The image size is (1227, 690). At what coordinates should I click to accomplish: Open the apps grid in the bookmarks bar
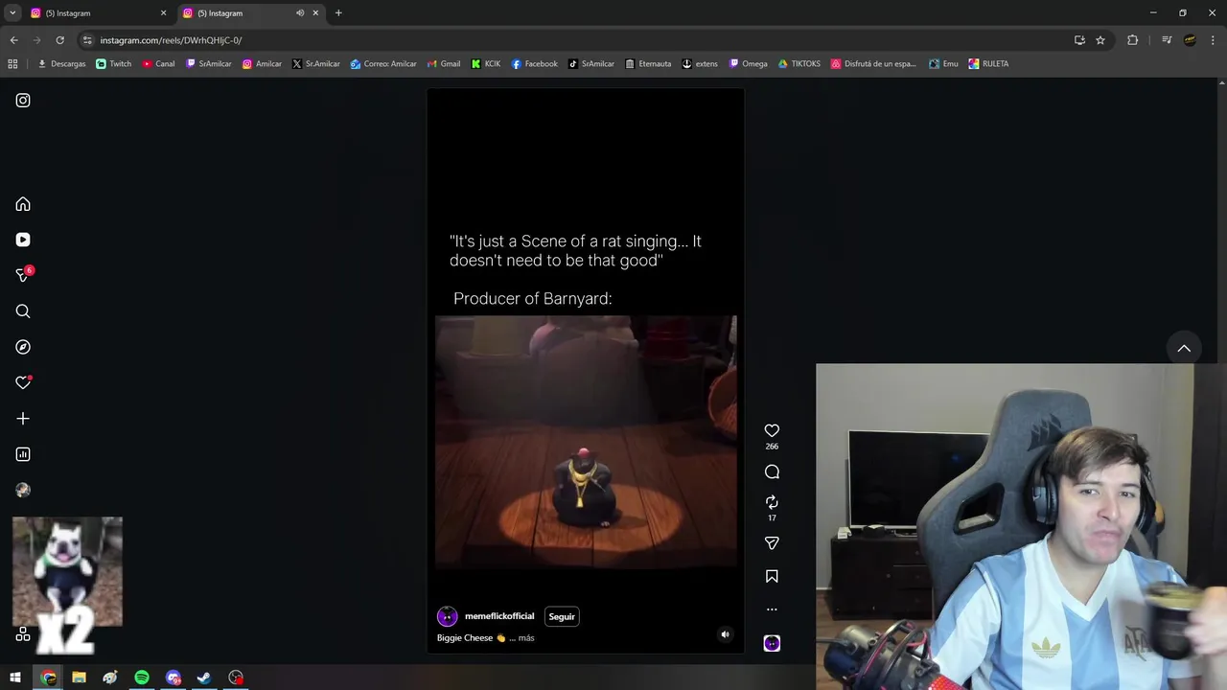(12, 64)
